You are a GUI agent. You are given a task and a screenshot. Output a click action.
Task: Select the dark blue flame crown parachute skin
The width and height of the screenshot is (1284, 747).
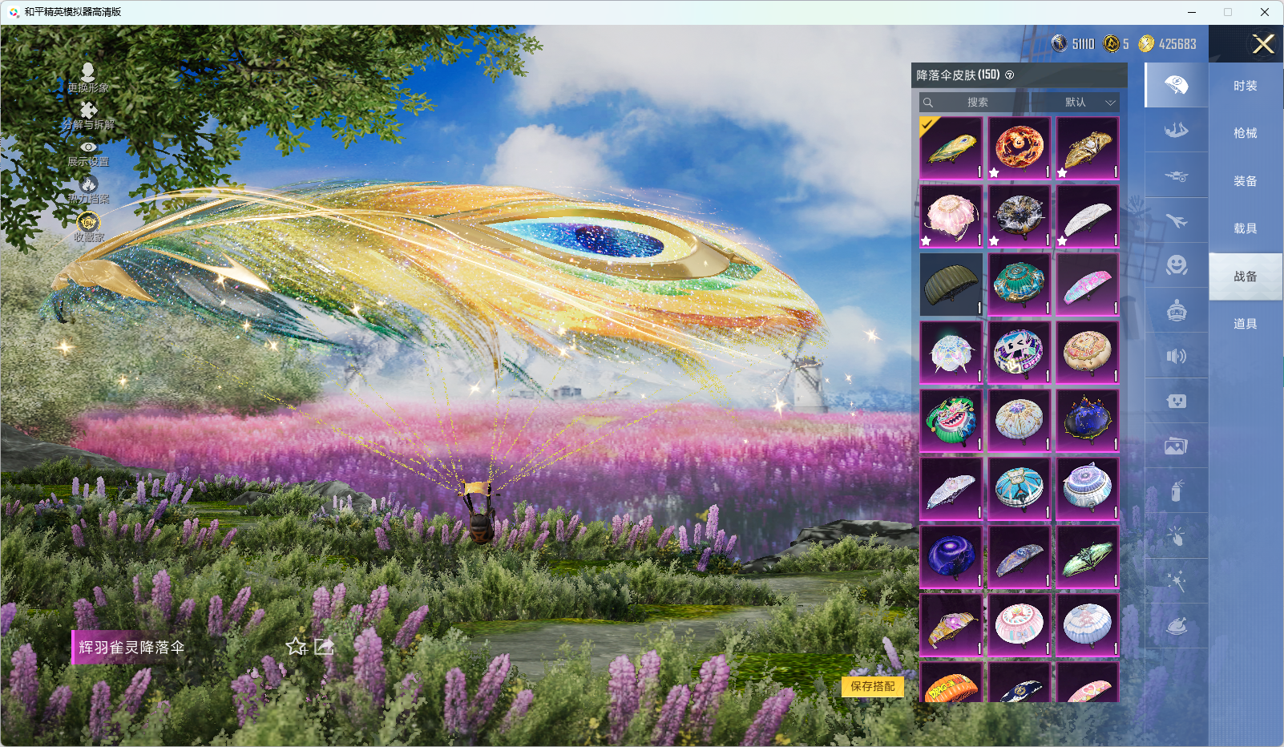point(1088,421)
